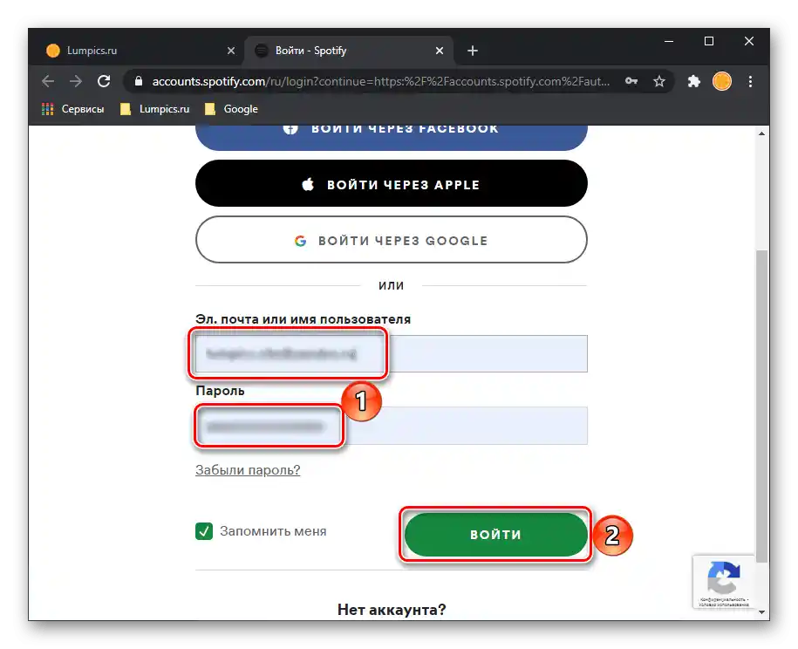Maximize the Chrome window
Screen dimensions: 798x649
click(x=708, y=41)
